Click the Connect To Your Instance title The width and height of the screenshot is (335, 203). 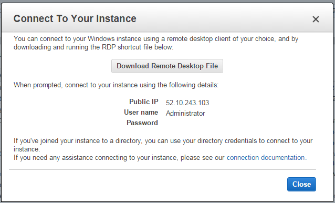coord(75,18)
